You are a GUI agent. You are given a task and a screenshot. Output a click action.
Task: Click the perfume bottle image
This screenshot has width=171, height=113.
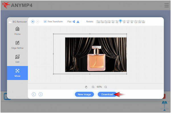[96, 55]
